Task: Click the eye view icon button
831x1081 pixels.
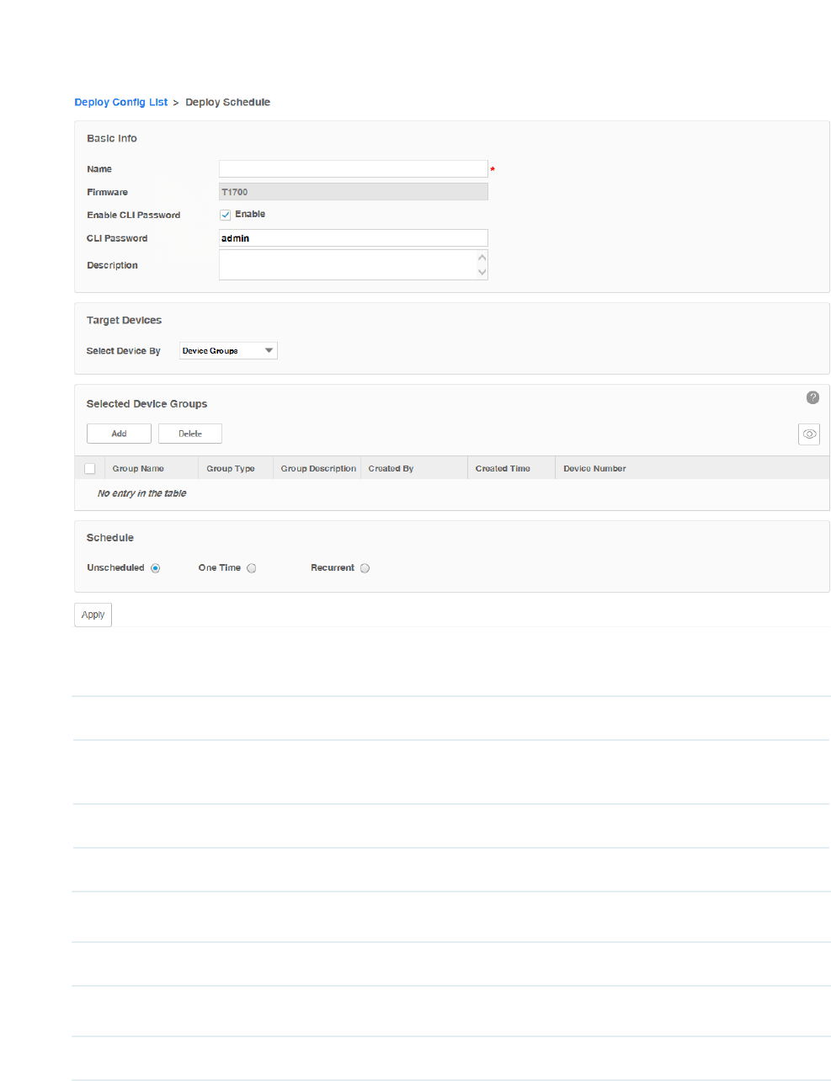Action: [x=809, y=434]
